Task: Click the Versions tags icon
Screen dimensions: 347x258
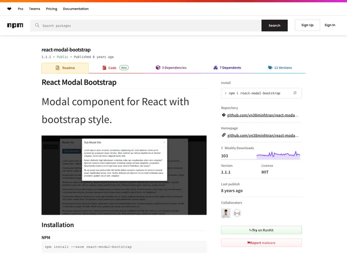Action: pos(270,68)
